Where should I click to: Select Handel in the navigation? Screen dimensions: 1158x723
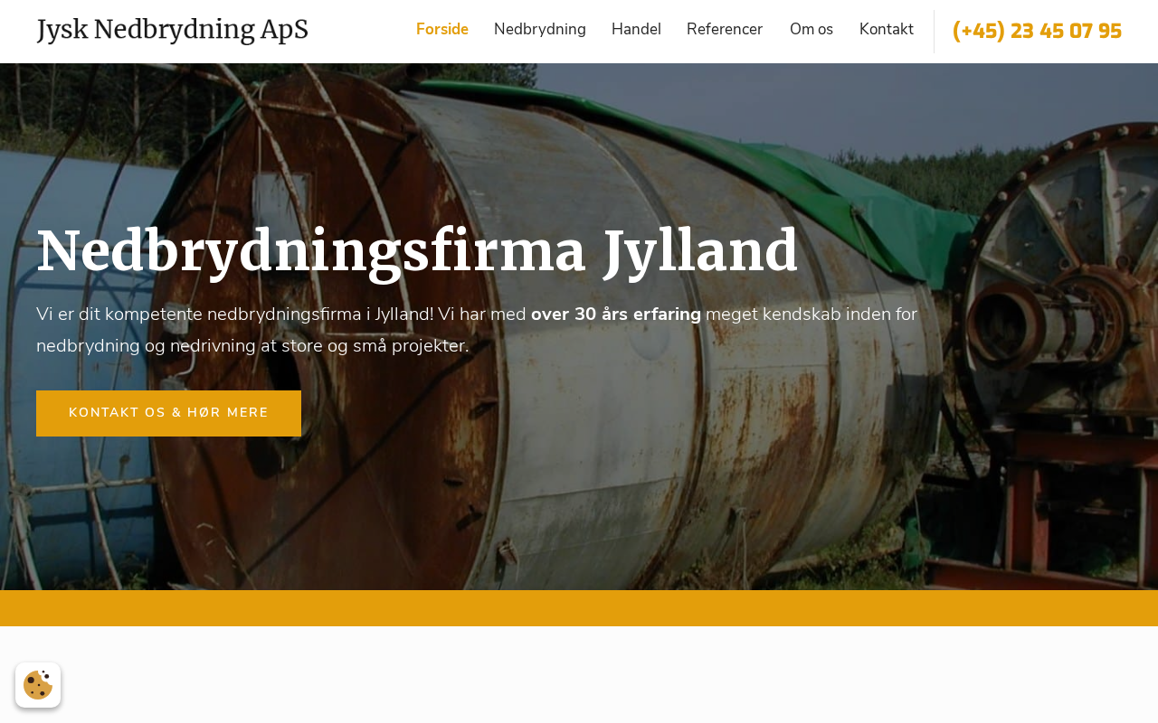636,30
